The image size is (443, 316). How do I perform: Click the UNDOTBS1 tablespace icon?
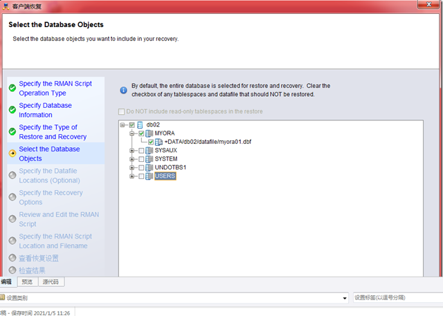(150, 167)
